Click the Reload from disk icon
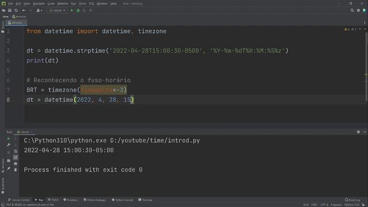 click(16, 10)
